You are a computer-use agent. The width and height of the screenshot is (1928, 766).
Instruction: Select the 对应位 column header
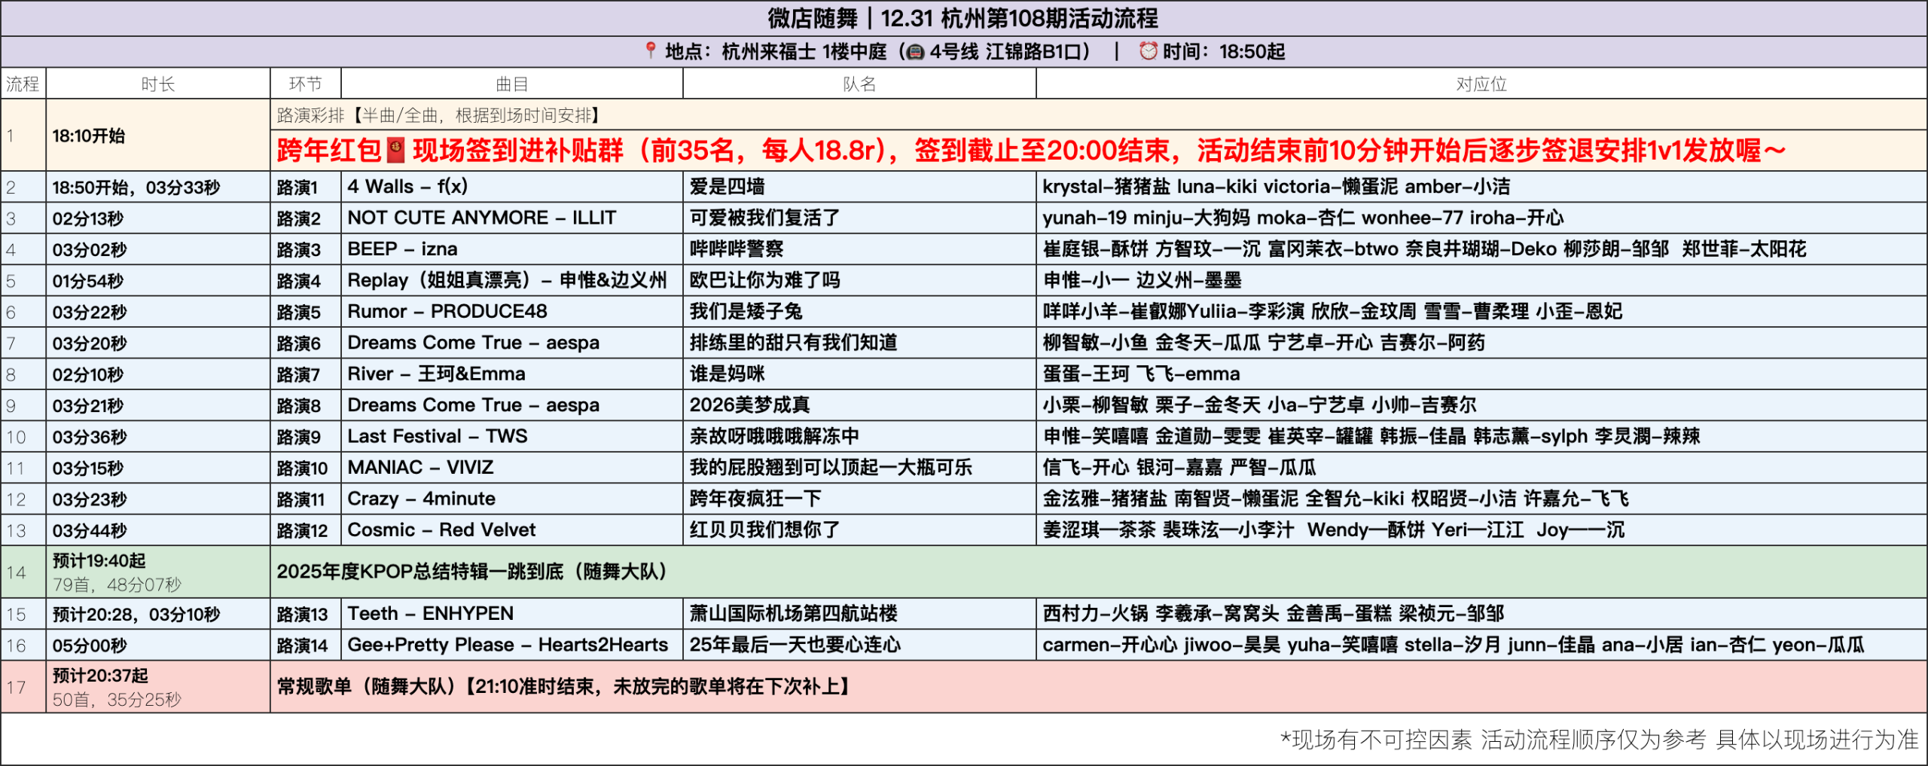[1481, 84]
